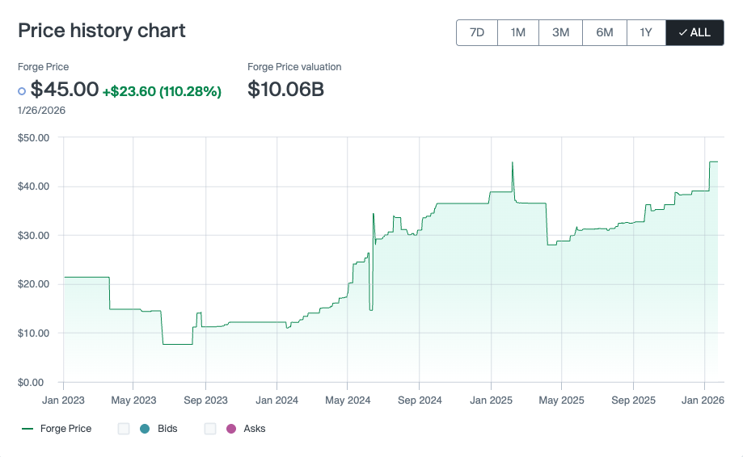Tick the Asks checkbox
The height and width of the screenshot is (457, 743).
[x=210, y=429]
